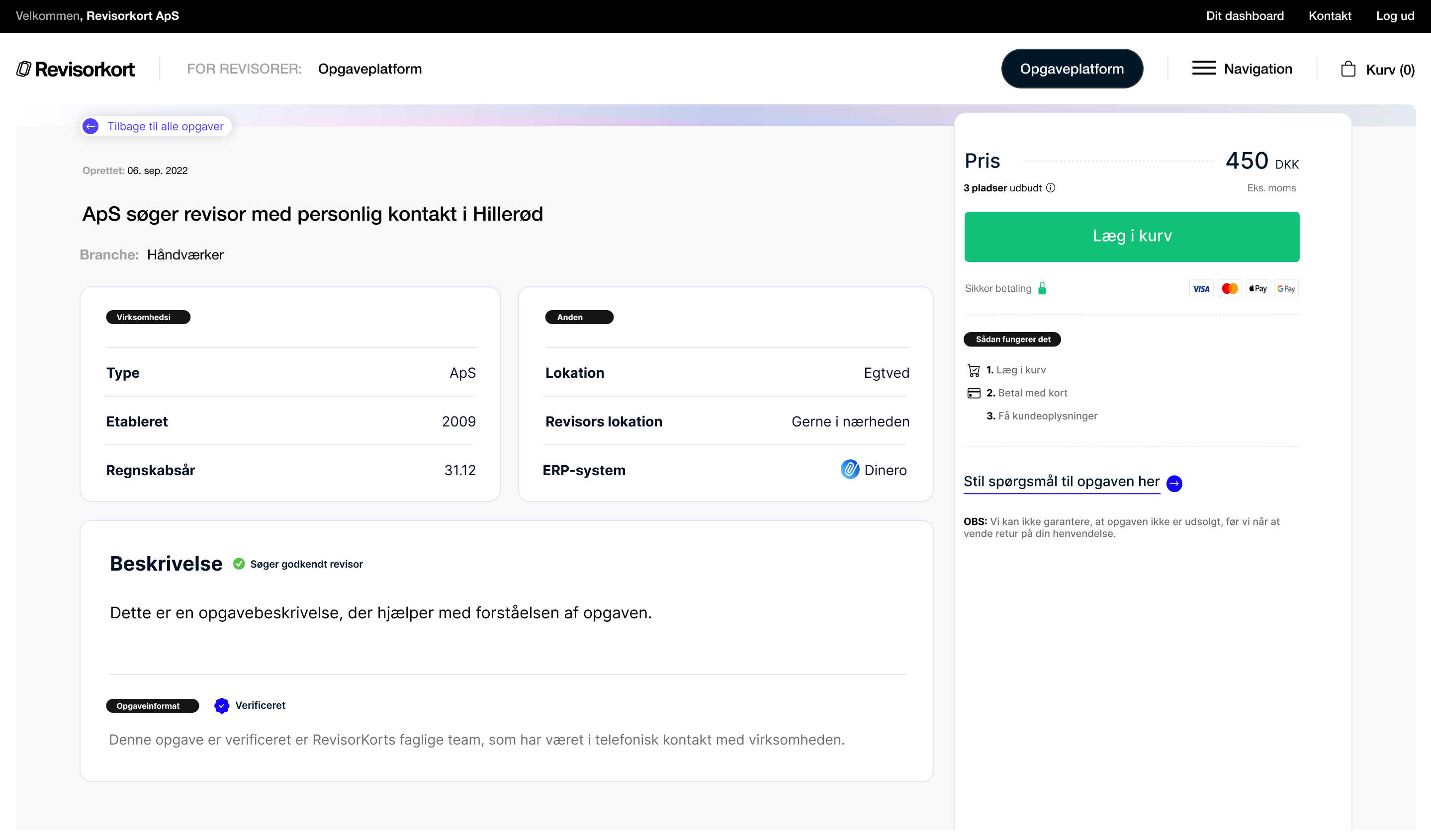
Task: Click the created date 06. sep. 2022
Action: point(157,171)
